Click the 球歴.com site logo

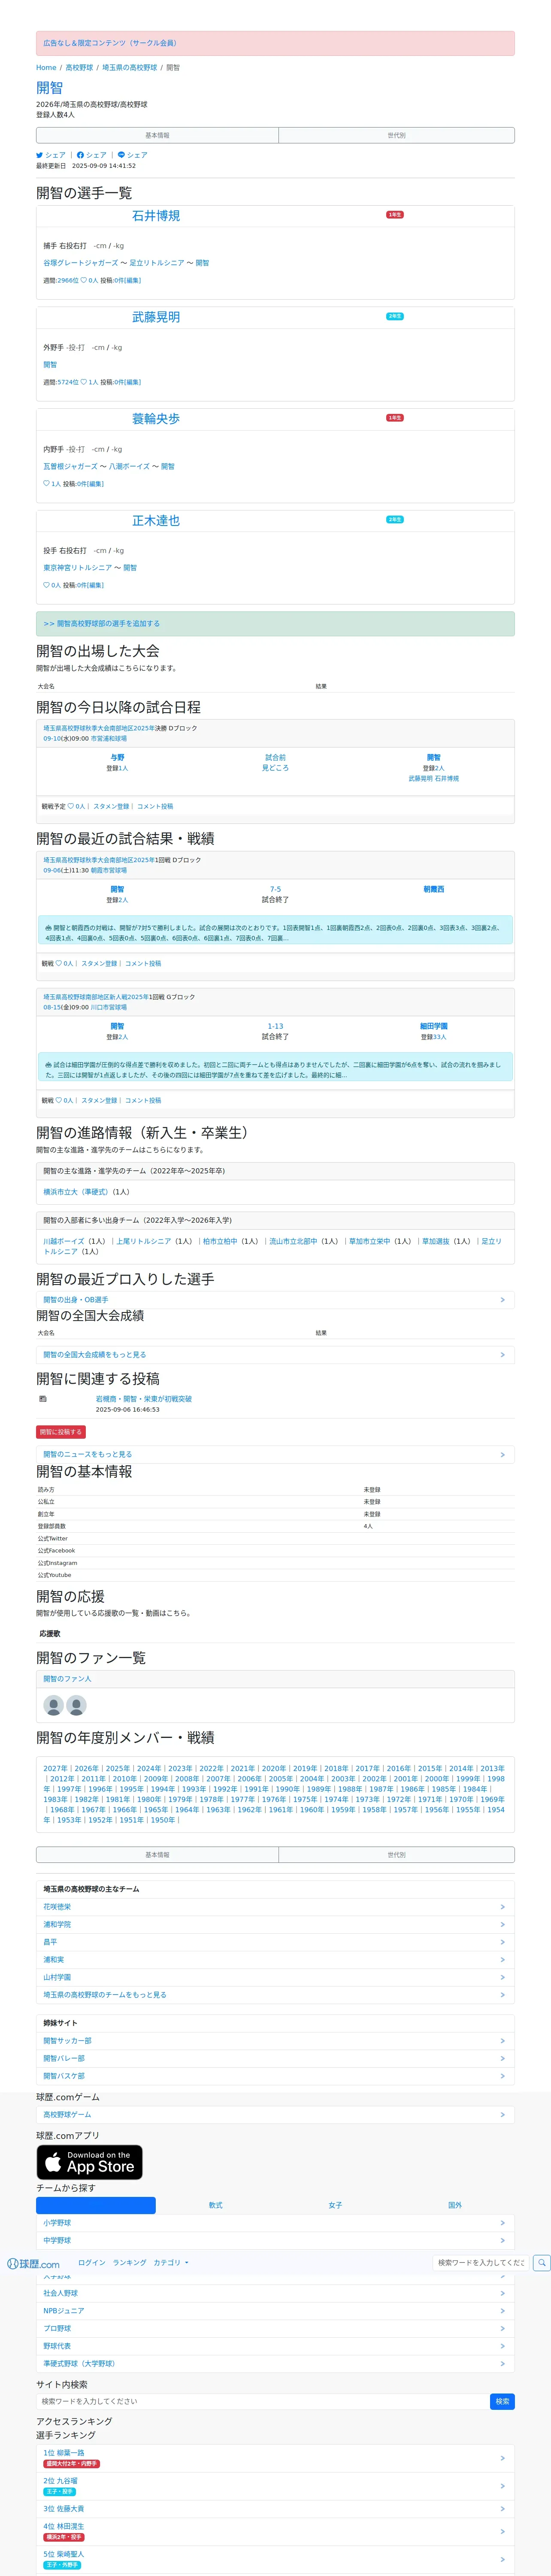34,2263
